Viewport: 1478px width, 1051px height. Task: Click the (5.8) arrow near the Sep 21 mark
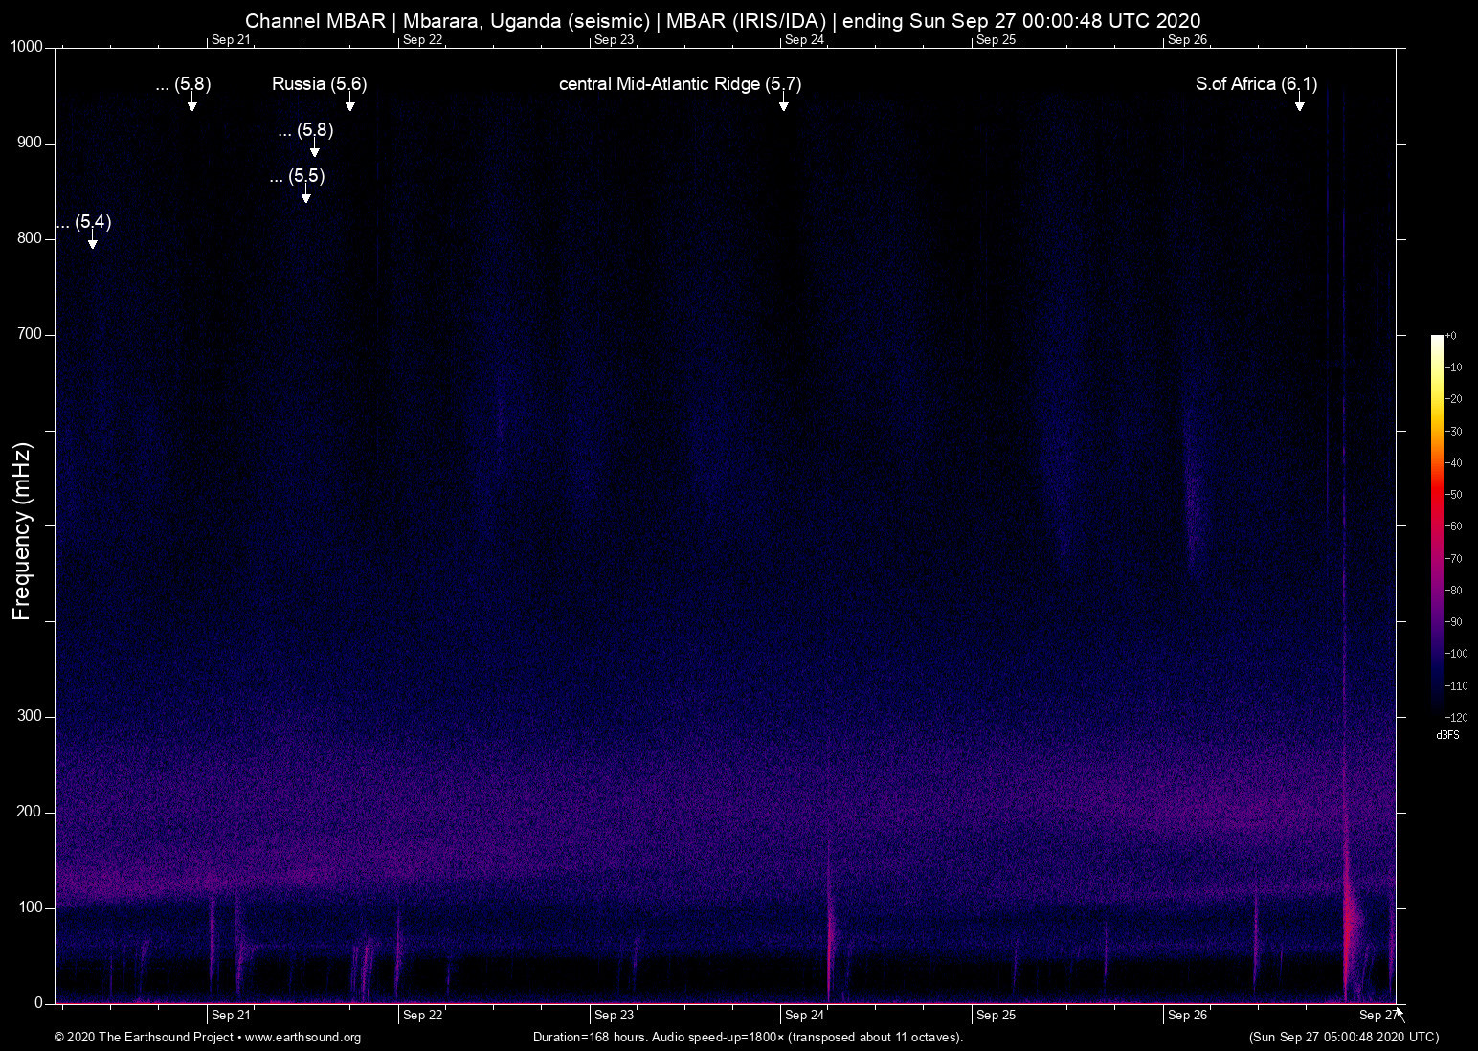point(191,101)
